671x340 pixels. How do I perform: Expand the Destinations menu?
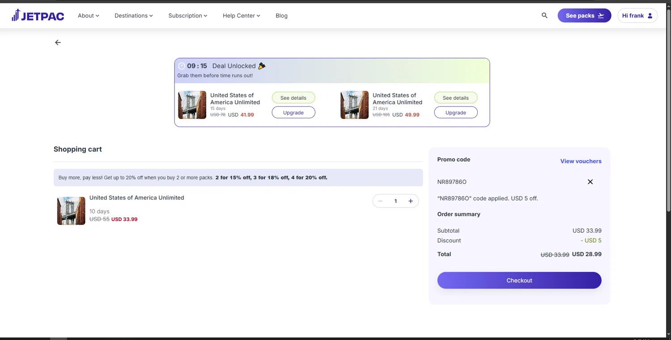[133, 16]
